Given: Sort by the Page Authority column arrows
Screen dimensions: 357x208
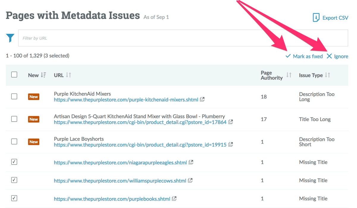Looking at the screenshot, I should coord(289,75).
